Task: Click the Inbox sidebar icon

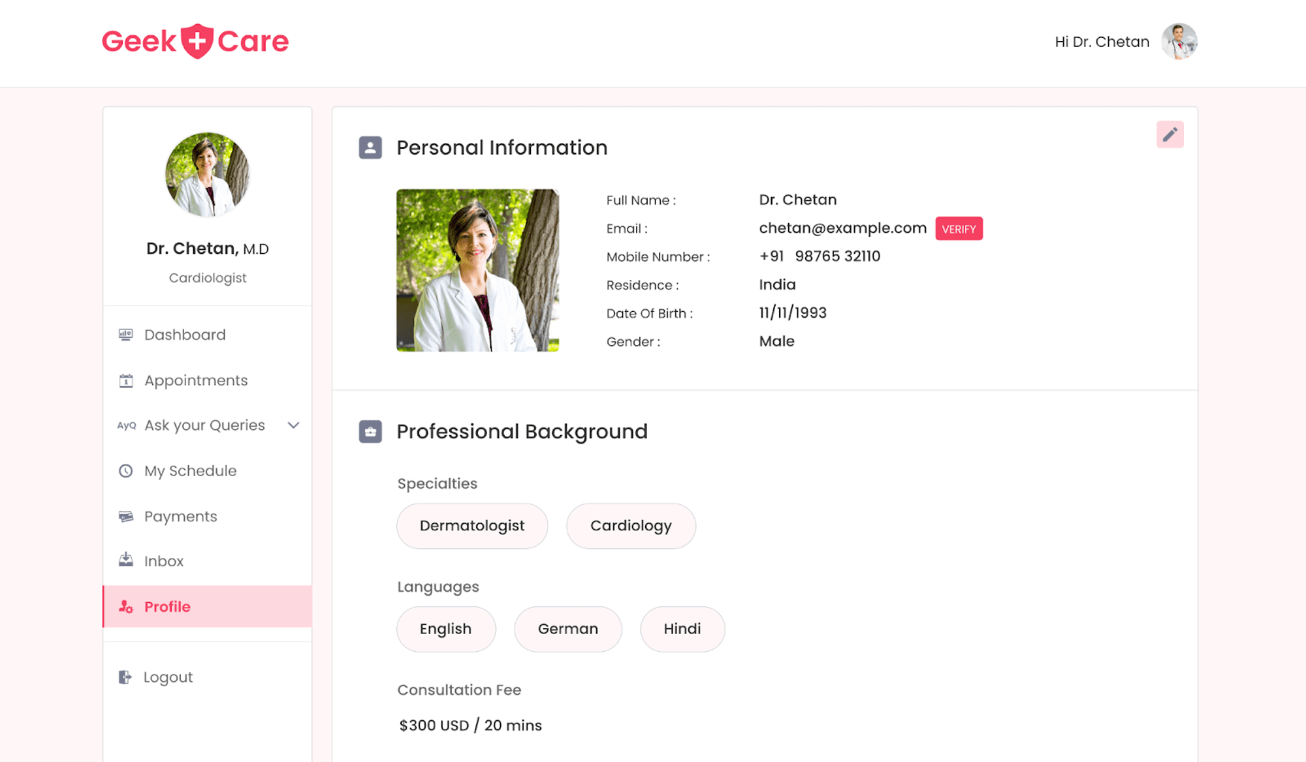Action: coord(126,560)
